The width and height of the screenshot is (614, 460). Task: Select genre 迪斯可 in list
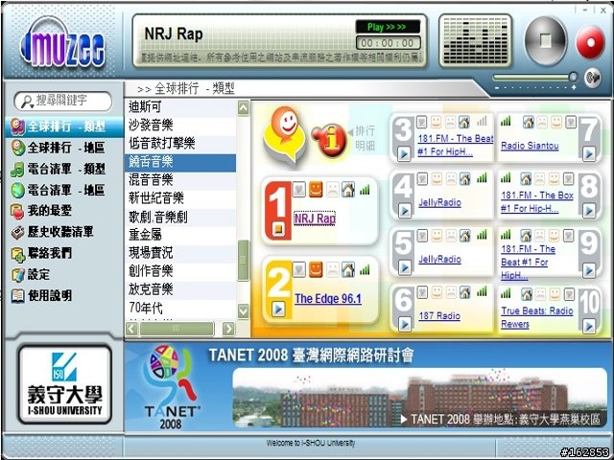[x=180, y=106]
